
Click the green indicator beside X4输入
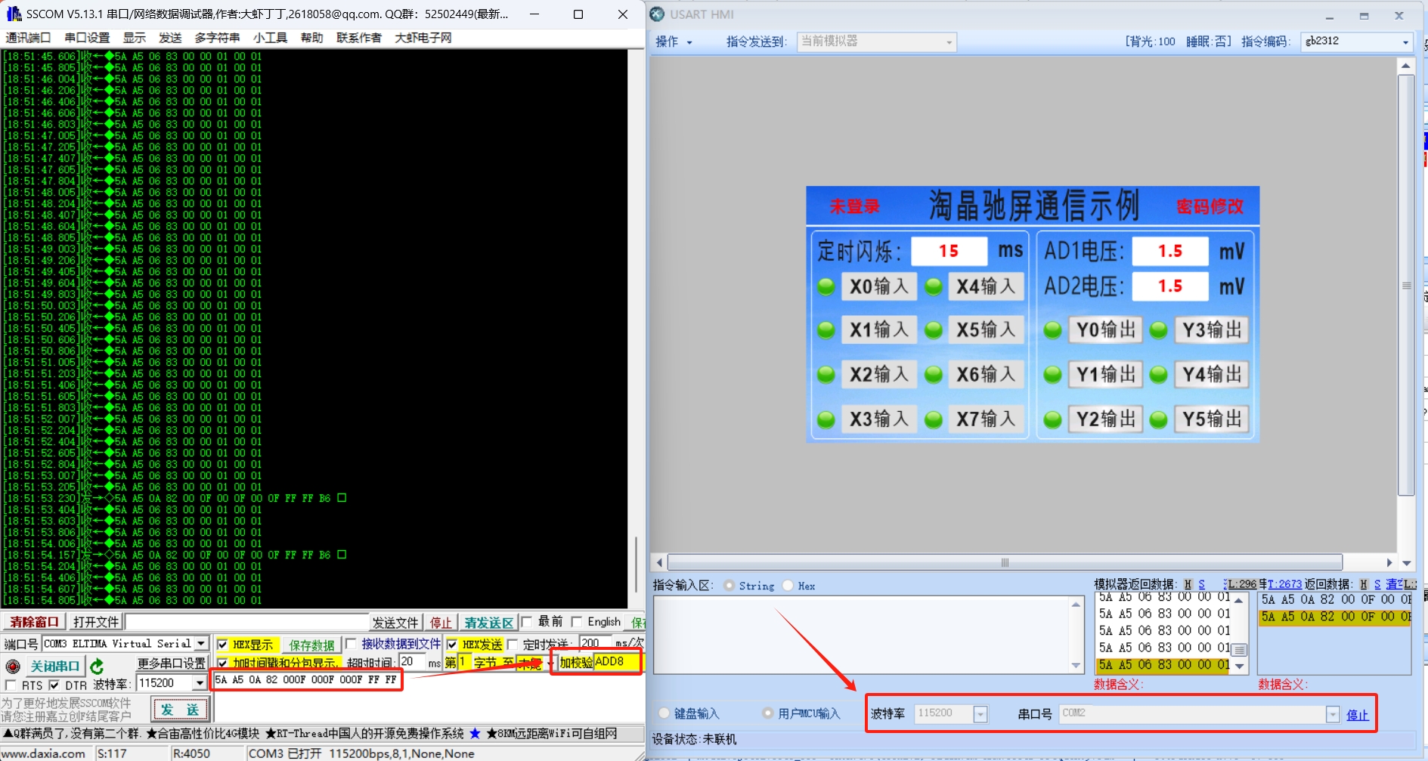click(934, 286)
